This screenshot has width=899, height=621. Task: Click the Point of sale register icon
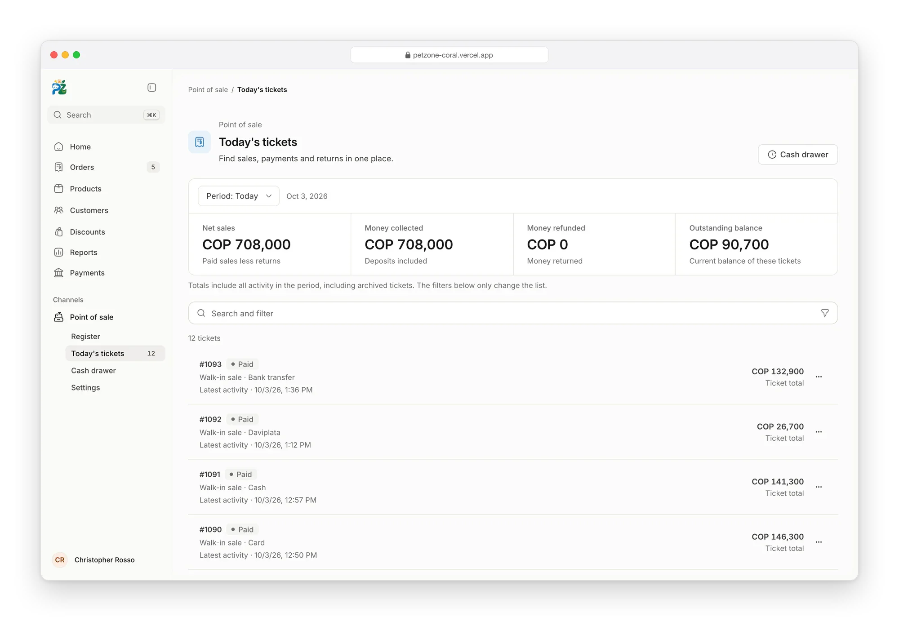coord(58,317)
